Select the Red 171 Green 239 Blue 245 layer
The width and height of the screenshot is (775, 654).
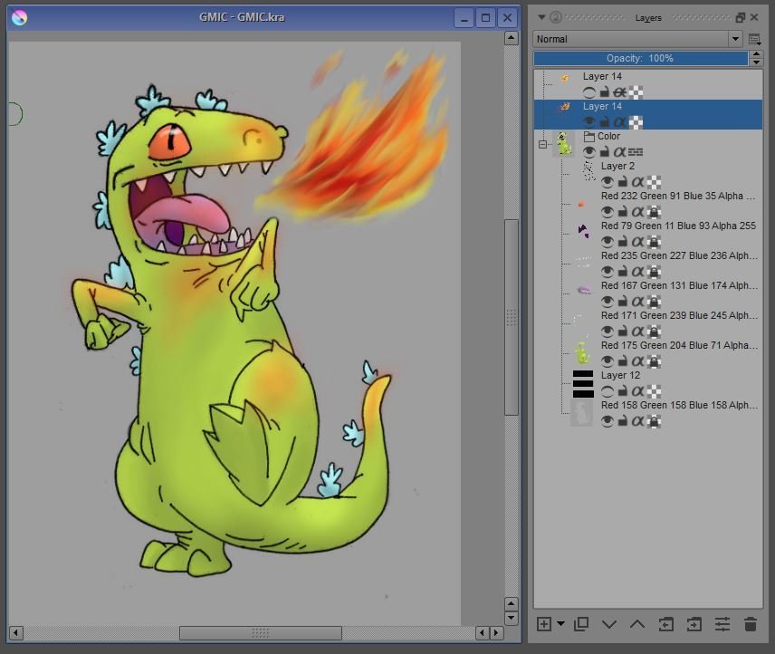pyautogui.click(x=648, y=323)
